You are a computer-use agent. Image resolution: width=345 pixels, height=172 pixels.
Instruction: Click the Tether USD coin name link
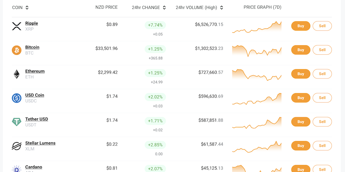tap(37, 119)
